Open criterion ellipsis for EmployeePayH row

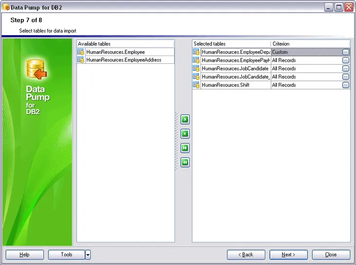pyautogui.click(x=346, y=60)
